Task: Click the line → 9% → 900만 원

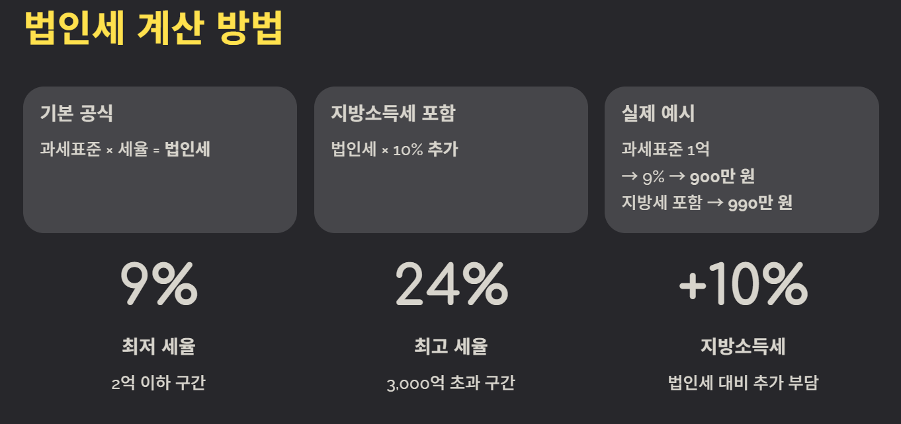Action: pyautogui.click(x=688, y=176)
